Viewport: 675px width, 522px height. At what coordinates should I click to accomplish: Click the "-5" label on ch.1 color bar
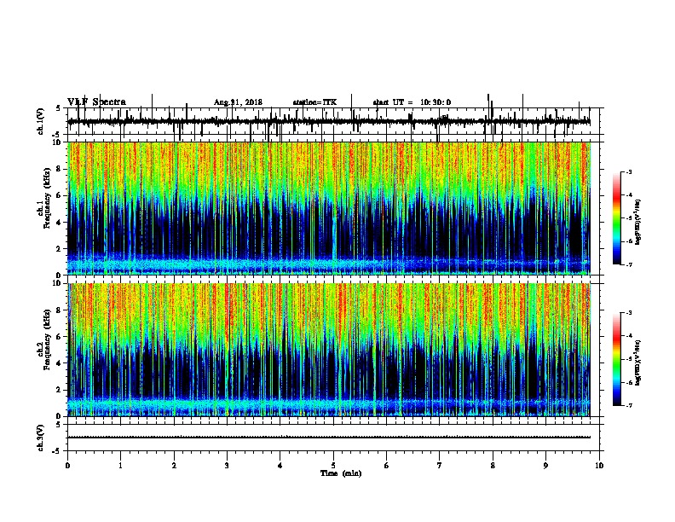[628, 218]
